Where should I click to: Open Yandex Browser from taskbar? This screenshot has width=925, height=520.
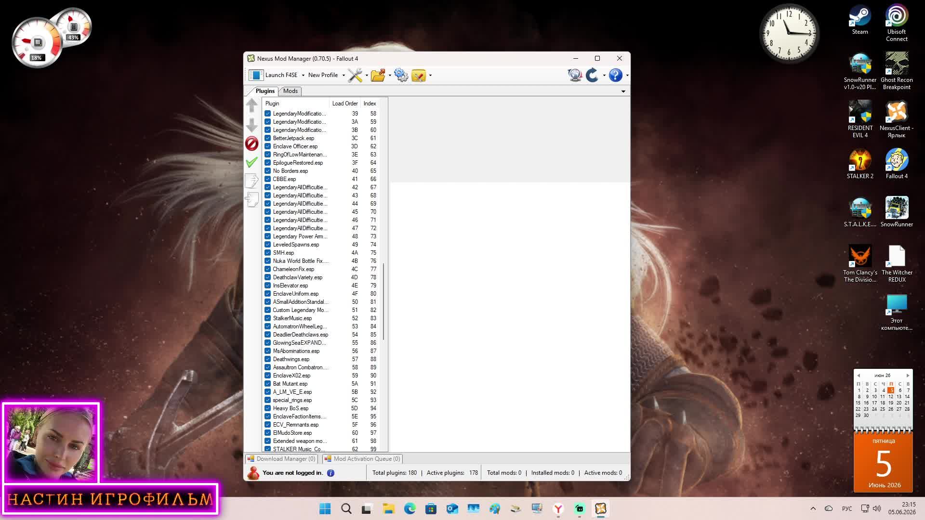pos(558,509)
